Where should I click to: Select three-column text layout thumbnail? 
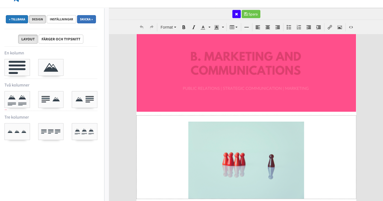[51, 132]
